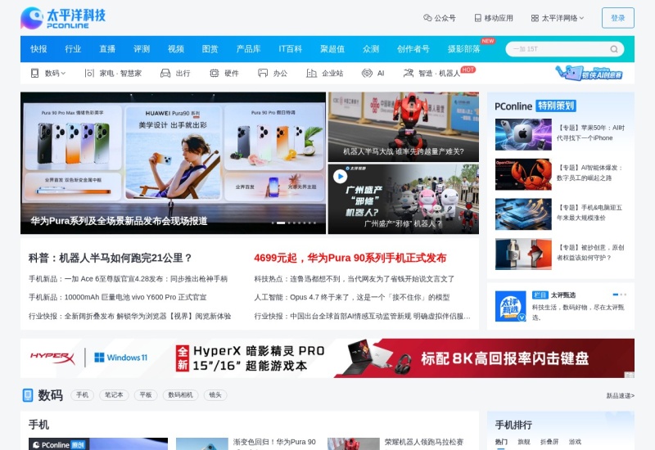
Task: Expand the 太平洋网络 dropdown
Action: tap(558, 18)
